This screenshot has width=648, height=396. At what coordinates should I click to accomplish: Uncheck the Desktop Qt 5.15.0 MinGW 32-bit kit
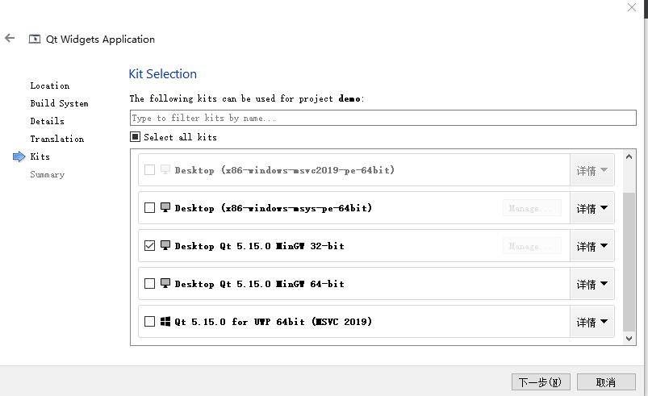[149, 245]
